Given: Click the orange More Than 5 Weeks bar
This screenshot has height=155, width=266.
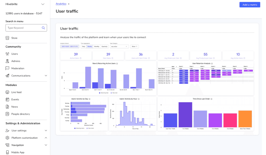Looking at the screenshot, I should [x=245, y=119].
